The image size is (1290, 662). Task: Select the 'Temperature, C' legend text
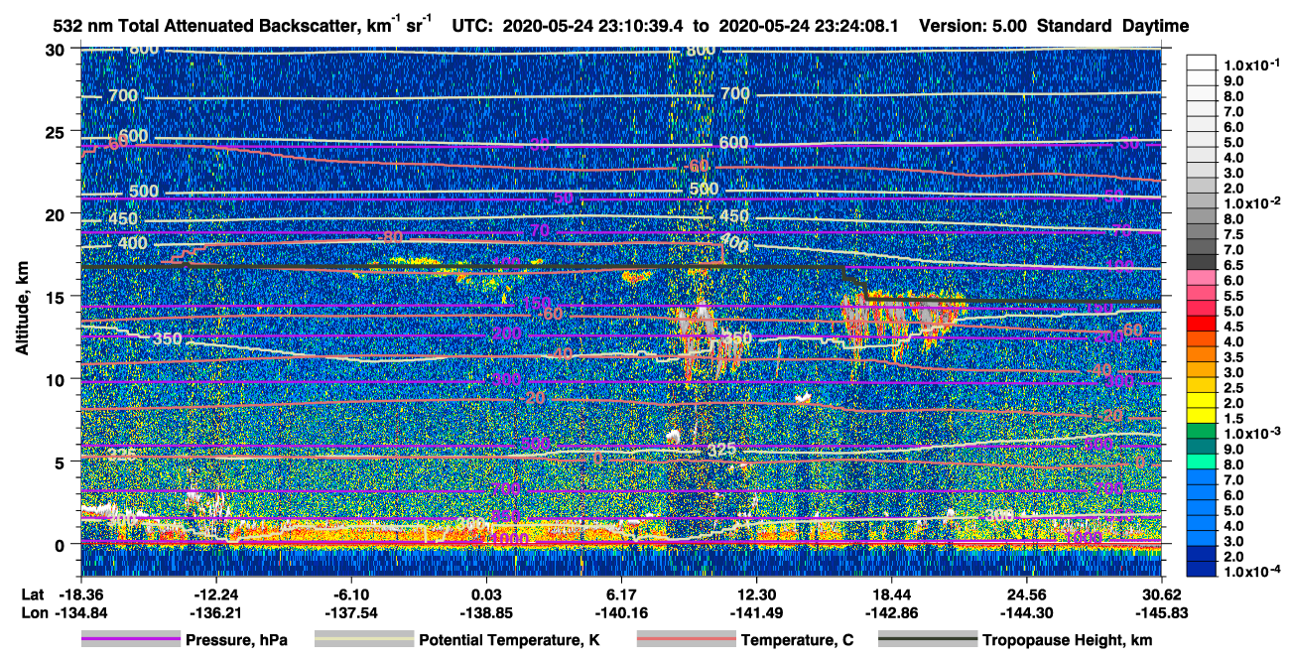797,640
